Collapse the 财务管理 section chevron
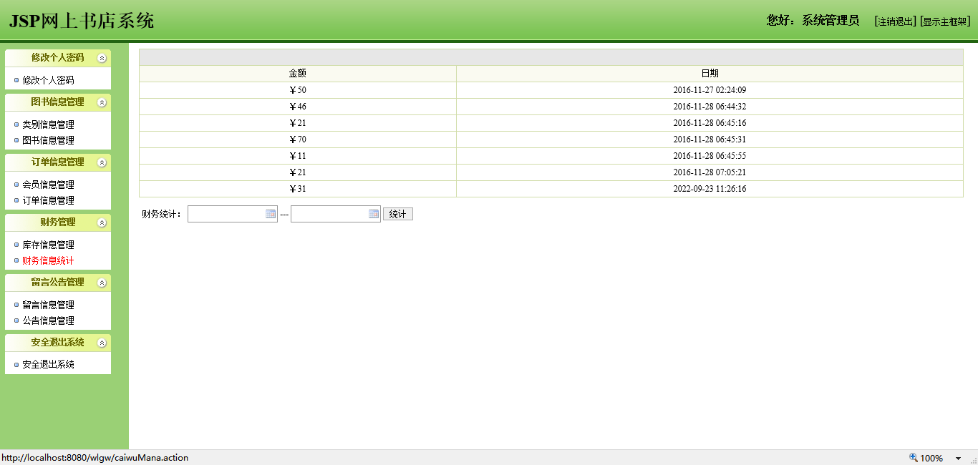The image size is (978, 465). [x=102, y=222]
